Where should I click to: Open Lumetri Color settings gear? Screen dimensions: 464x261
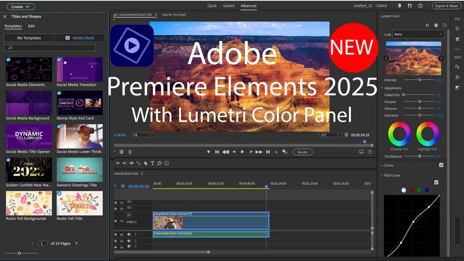[x=436, y=25]
